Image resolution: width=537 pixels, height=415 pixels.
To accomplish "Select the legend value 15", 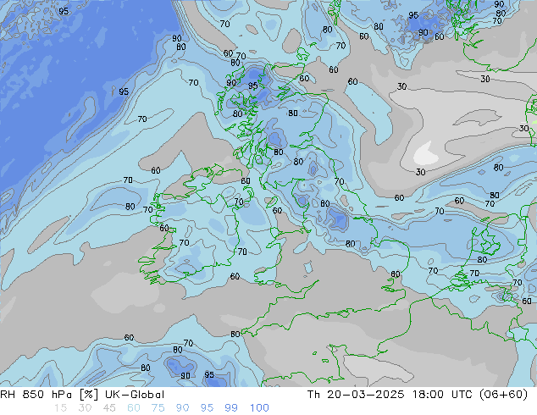I will click(x=60, y=408).
